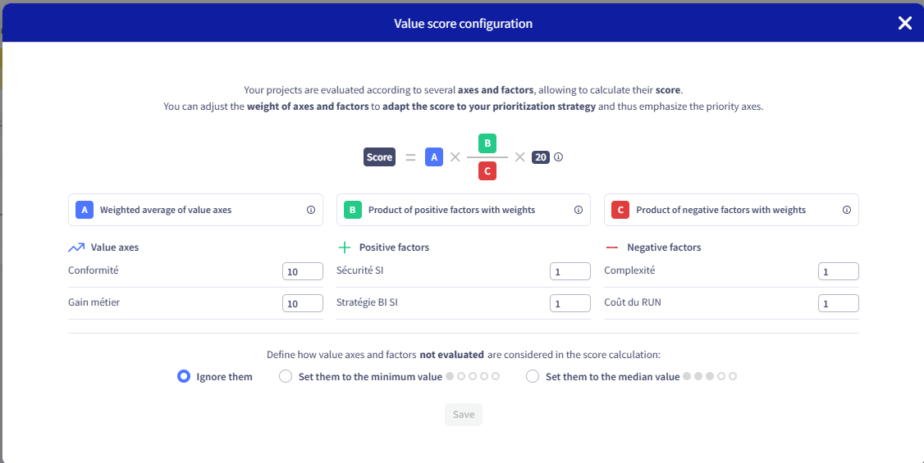Click the Complexité weight input
The image size is (924, 463).
click(838, 271)
